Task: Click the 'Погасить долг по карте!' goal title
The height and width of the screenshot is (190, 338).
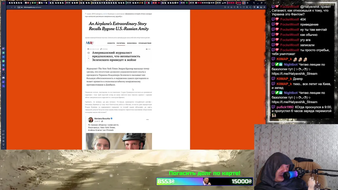Action: pyautogui.click(x=205, y=173)
